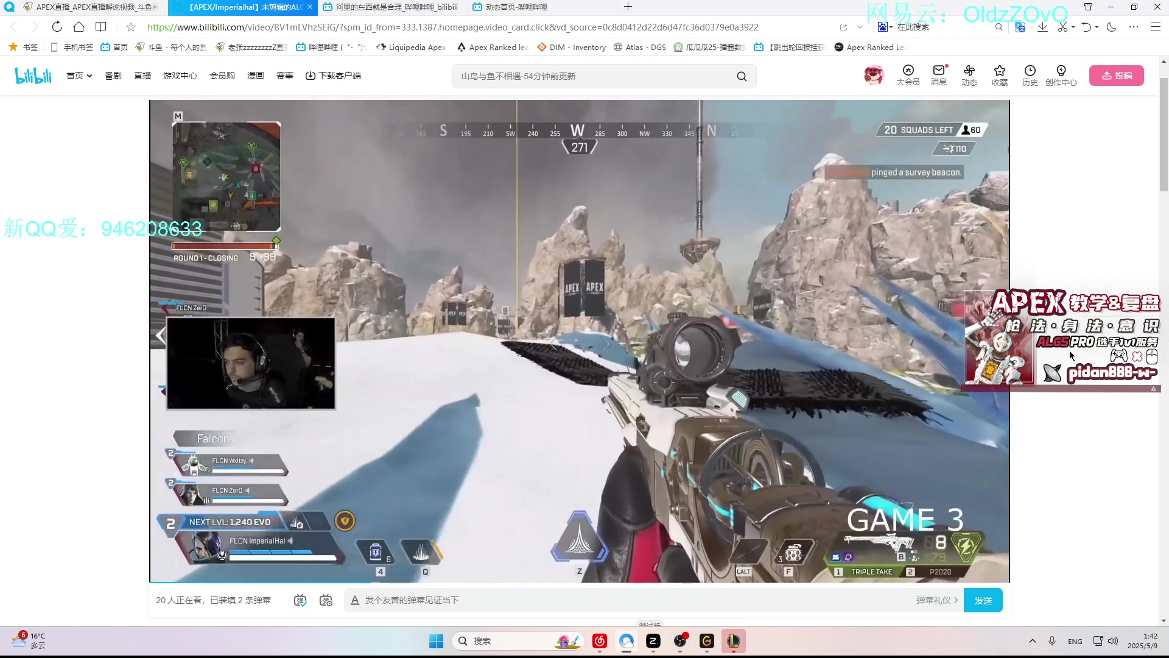Viewport: 1169px width, 658px height.
Task: Expand the undo history dropdown arrow
Action: pyautogui.click(x=1097, y=27)
